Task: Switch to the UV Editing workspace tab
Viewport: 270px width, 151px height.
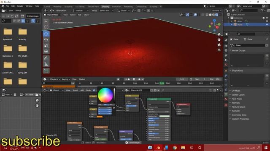Action: (80, 7)
